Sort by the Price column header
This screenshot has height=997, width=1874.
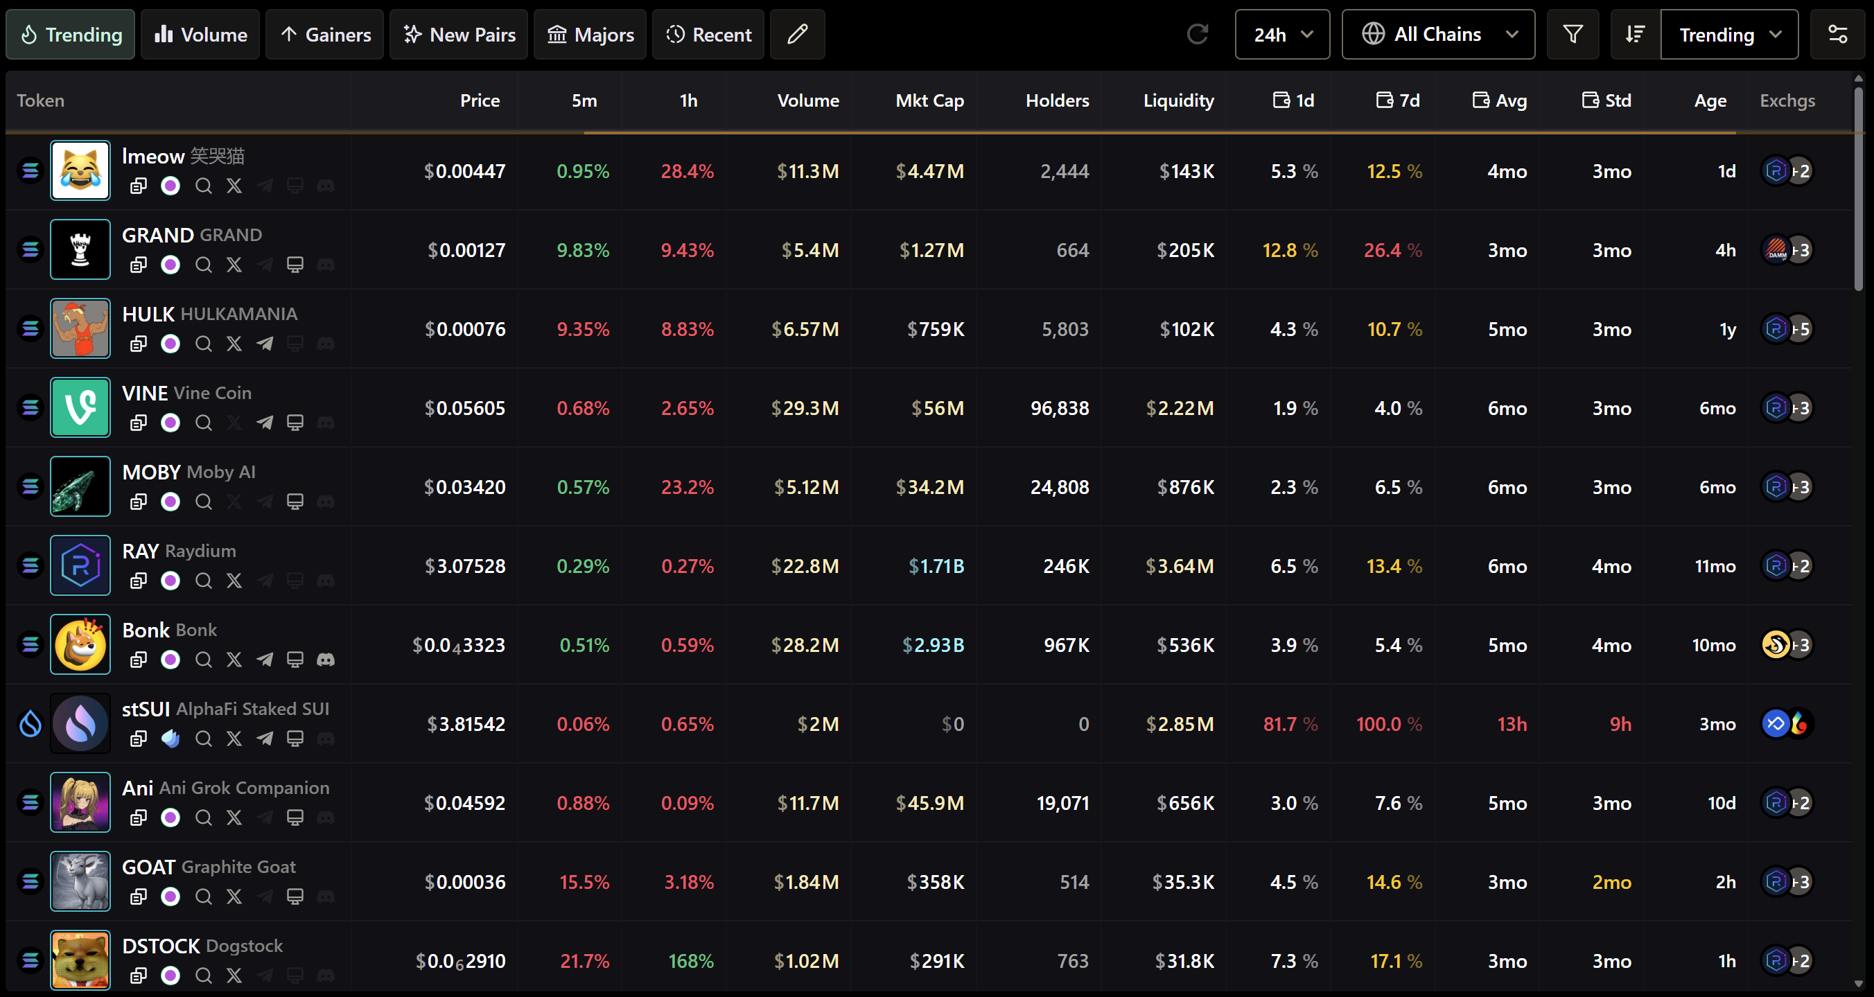480,100
